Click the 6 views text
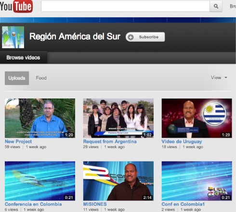 click(11, 210)
